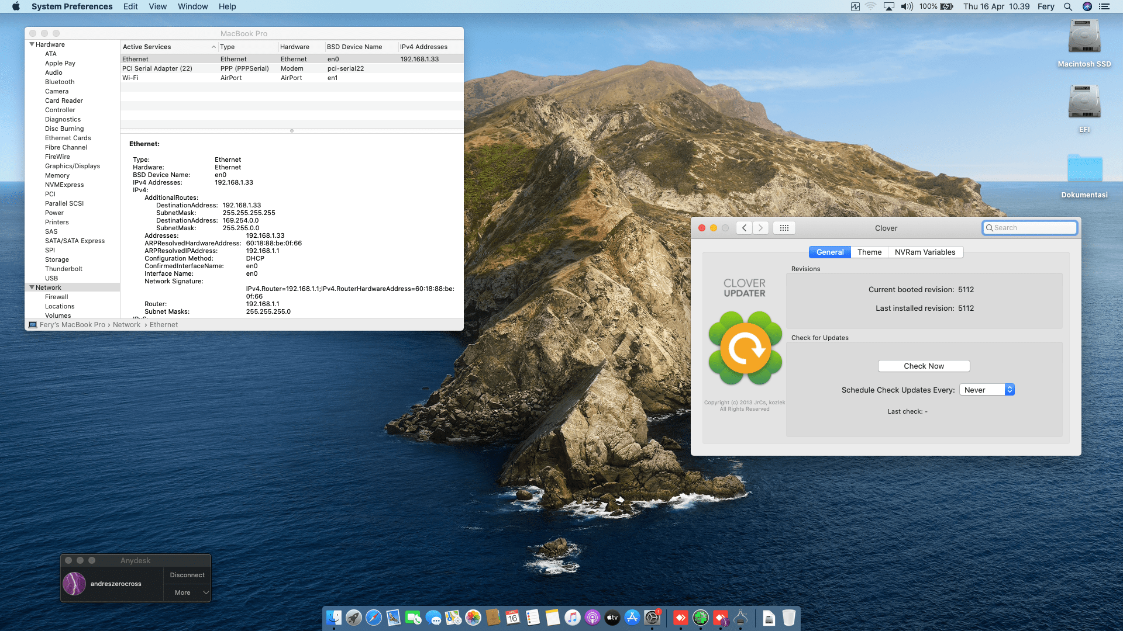Open the Window menu in the menu bar
This screenshot has width=1123, height=631.
point(192,6)
